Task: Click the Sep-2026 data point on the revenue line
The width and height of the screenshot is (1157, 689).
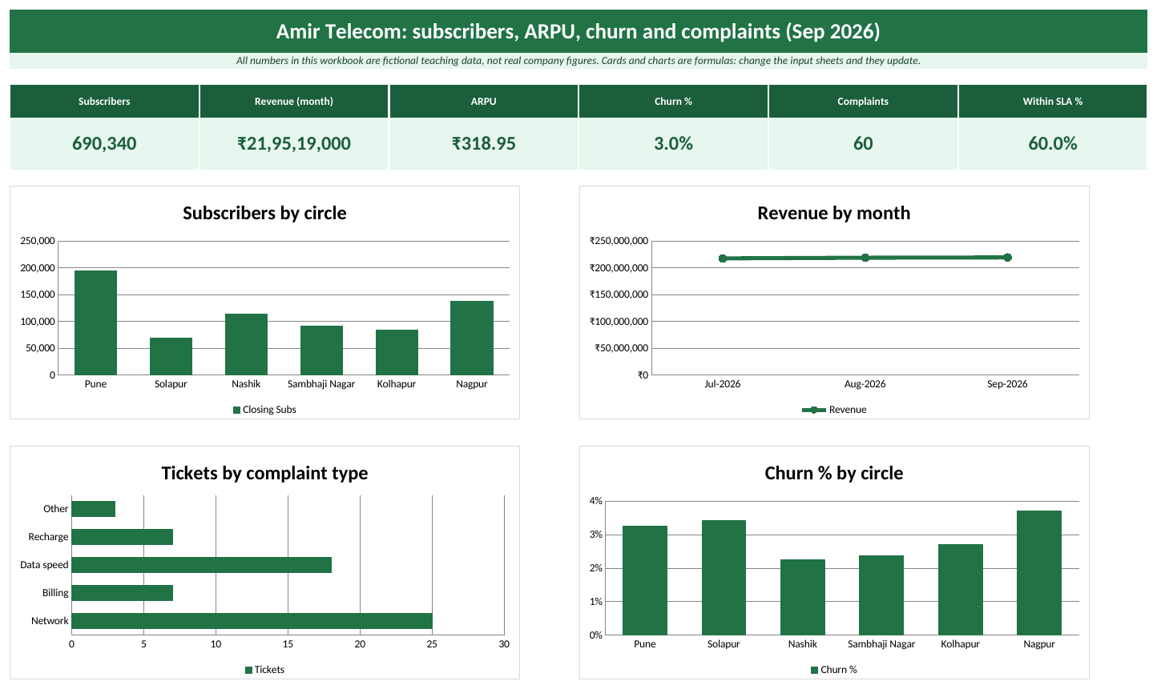Action: point(1007,258)
